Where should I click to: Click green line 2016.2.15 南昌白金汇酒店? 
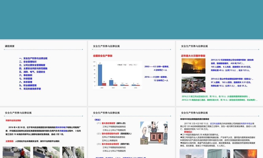pyautogui.click(x=220, y=100)
